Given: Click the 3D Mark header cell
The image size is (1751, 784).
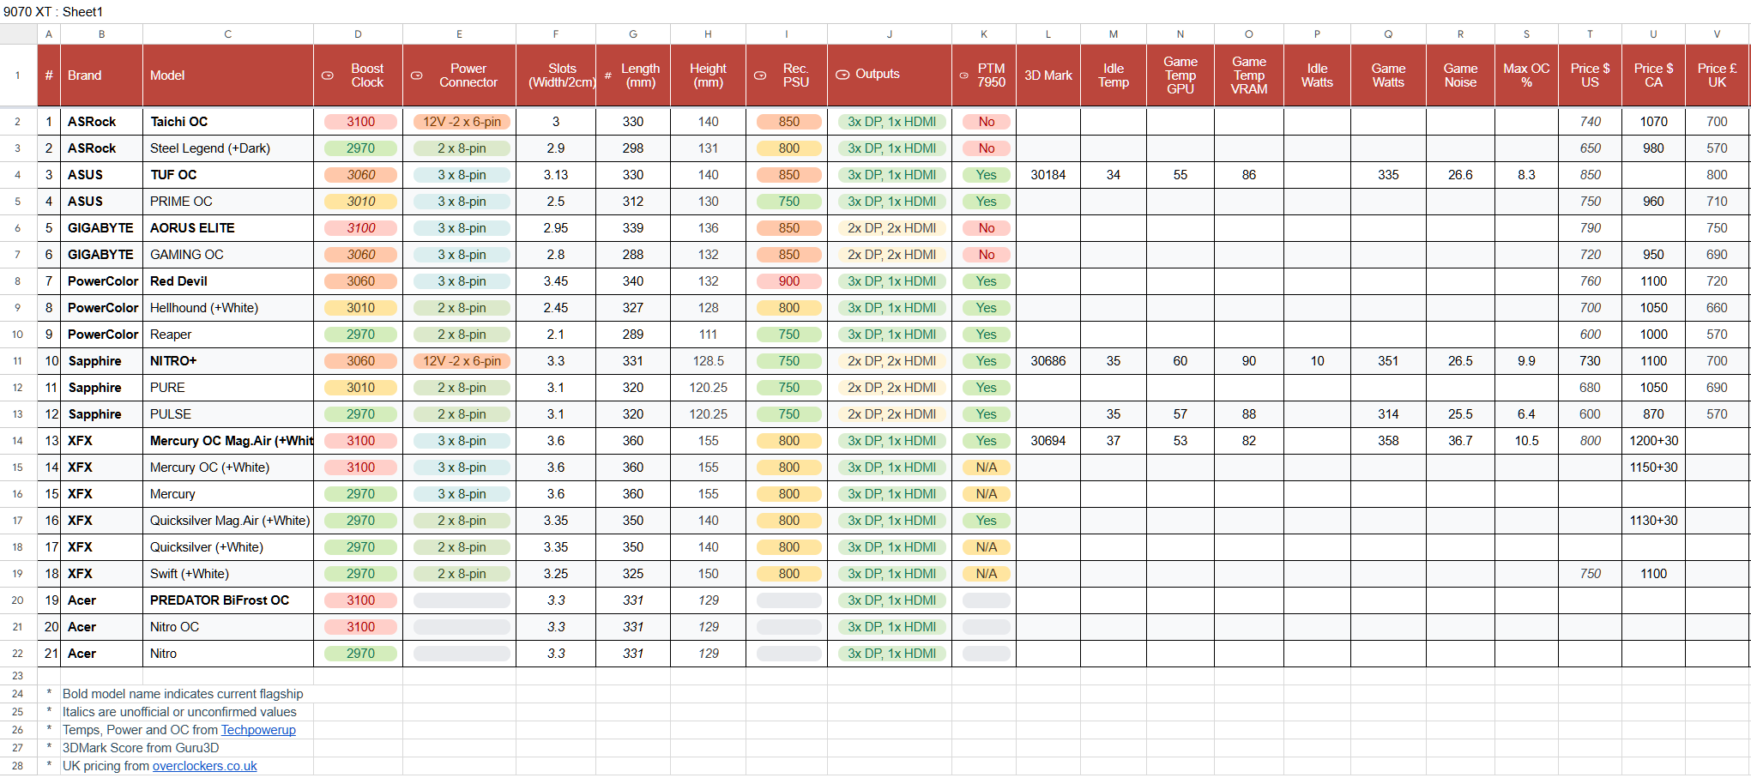Looking at the screenshot, I should click(x=1048, y=75).
